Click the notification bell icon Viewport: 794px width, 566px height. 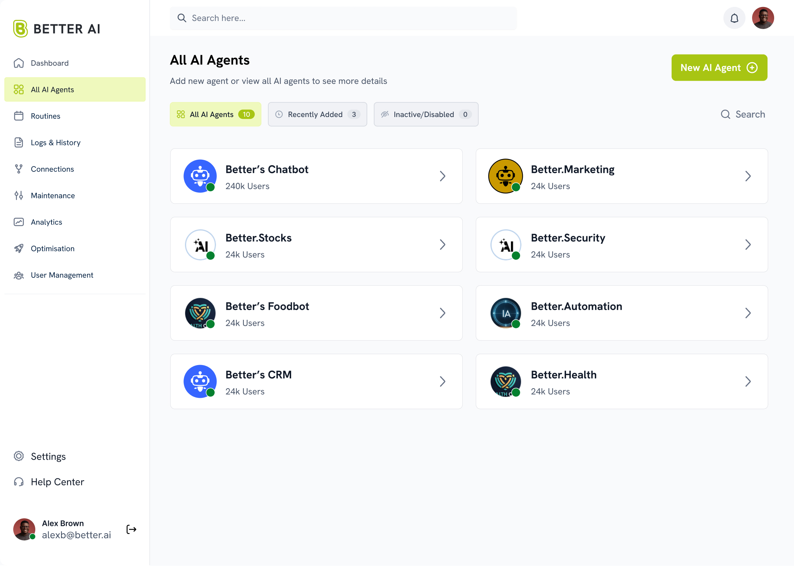[734, 18]
